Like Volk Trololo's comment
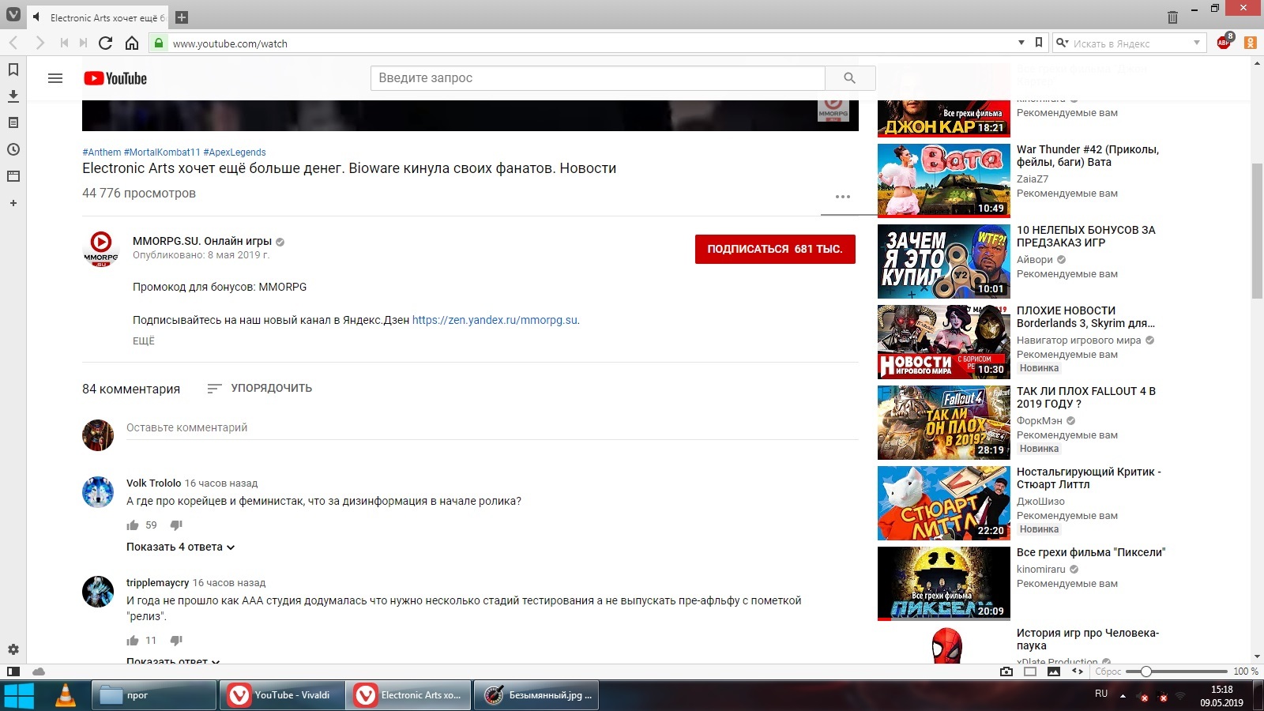 click(x=133, y=525)
